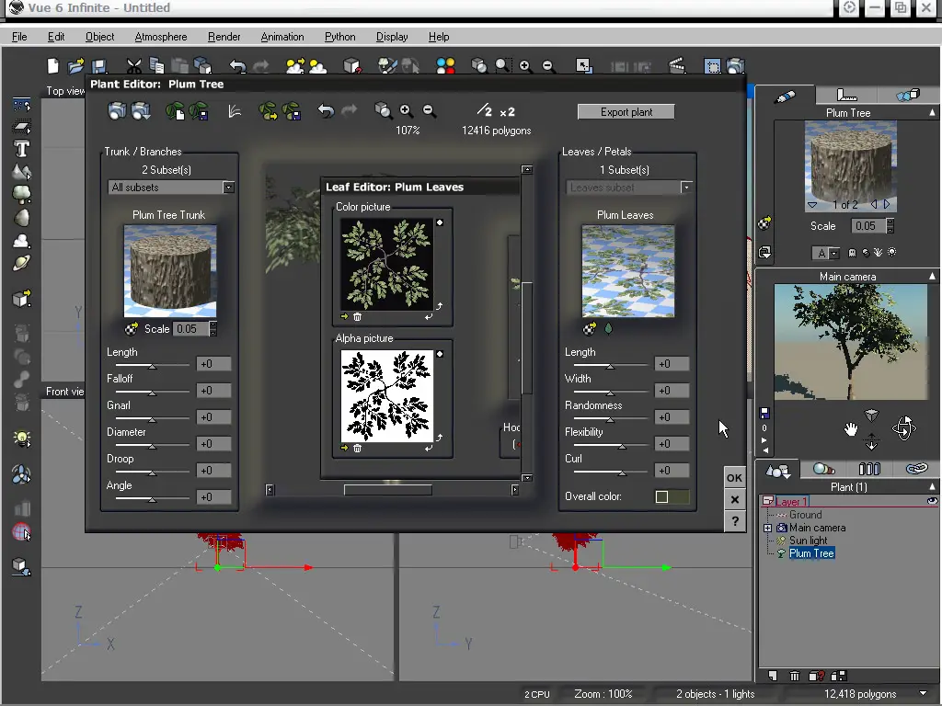Confirm changes with the OK button
This screenshot has height=706, width=942.
734,478
